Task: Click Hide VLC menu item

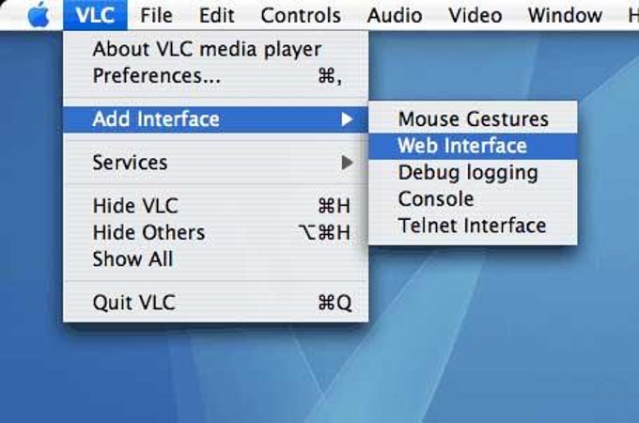Action: click(x=215, y=206)
